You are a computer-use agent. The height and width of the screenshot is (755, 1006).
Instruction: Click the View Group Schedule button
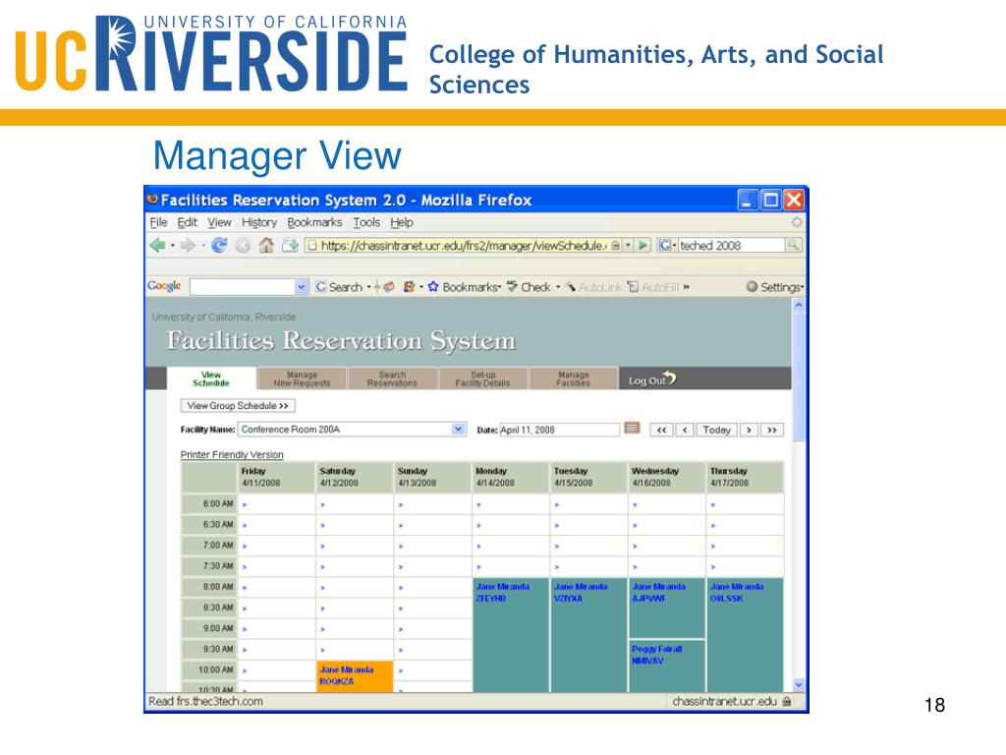pyautogui.click(x=238, y=406)
